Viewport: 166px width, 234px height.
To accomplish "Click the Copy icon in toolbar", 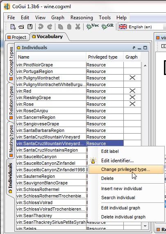I will pos(61,27).
